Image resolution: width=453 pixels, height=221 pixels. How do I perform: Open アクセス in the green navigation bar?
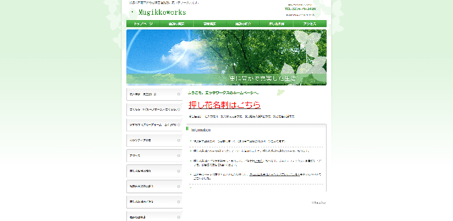309,24
